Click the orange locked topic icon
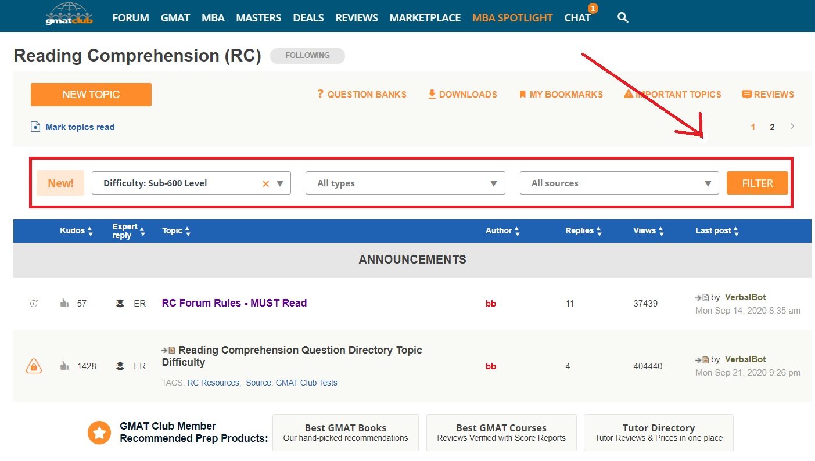The image size is (815, 461). point(34,366)
